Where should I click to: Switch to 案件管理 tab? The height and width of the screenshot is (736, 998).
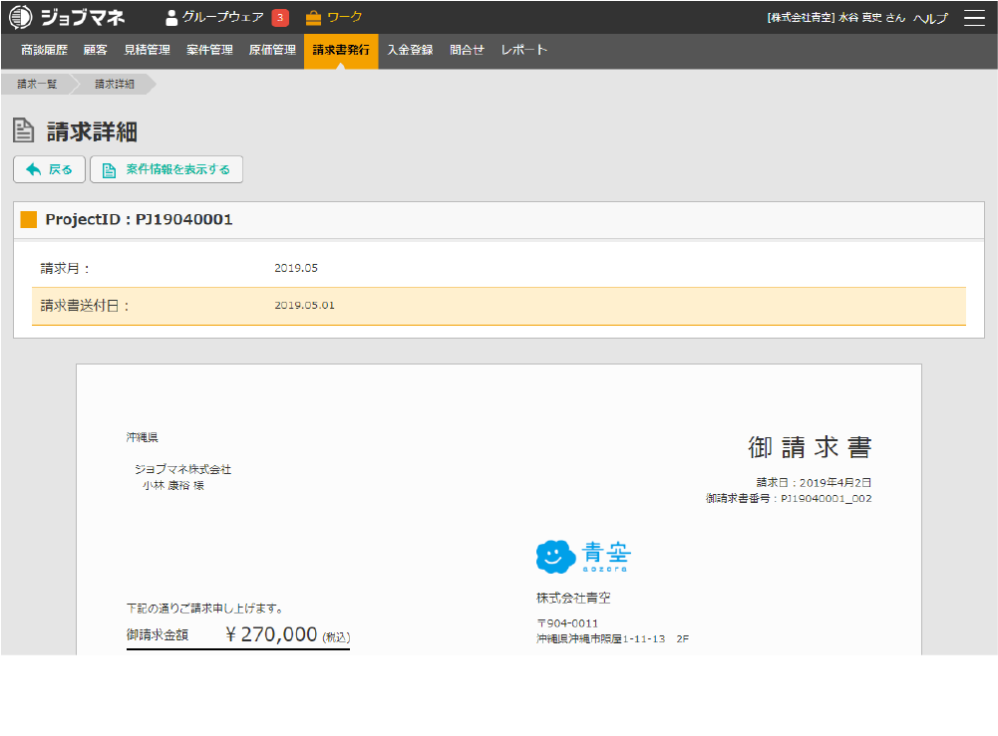[x=209, y=50]
